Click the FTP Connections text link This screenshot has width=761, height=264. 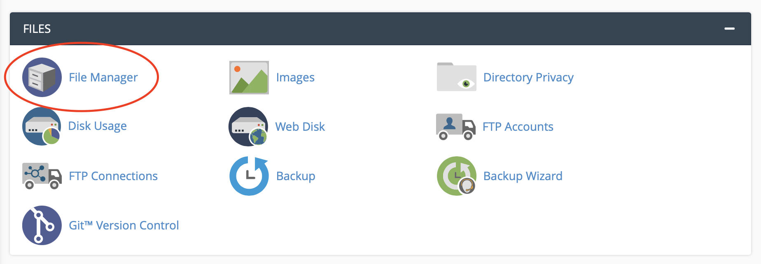tap(113, 176)
